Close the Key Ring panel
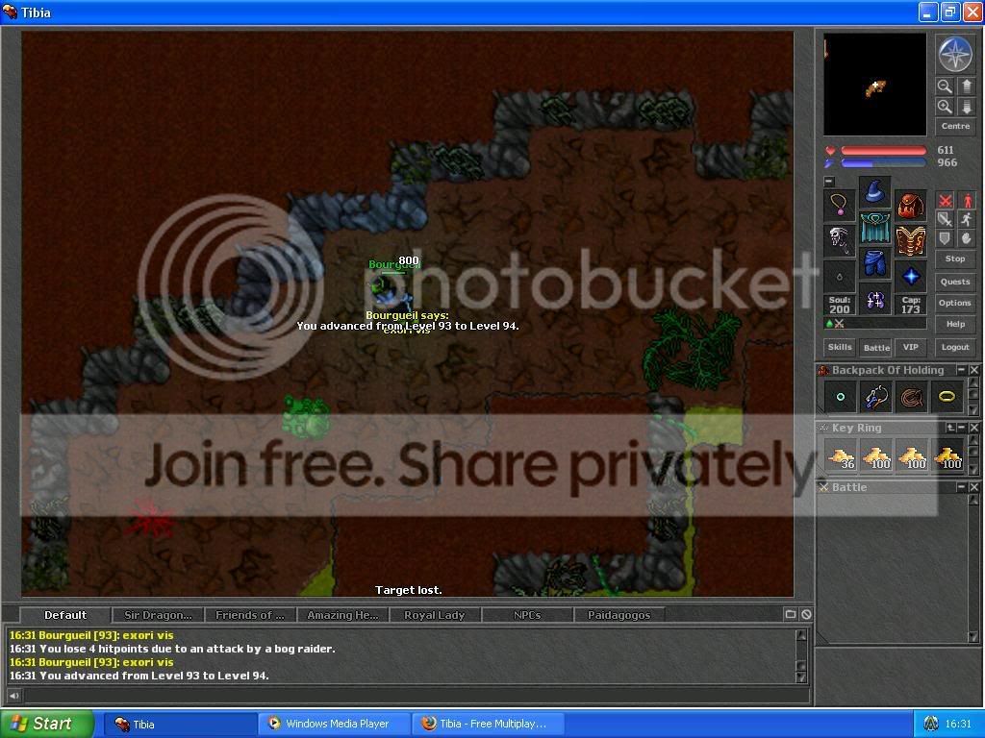 coord(973,428)
